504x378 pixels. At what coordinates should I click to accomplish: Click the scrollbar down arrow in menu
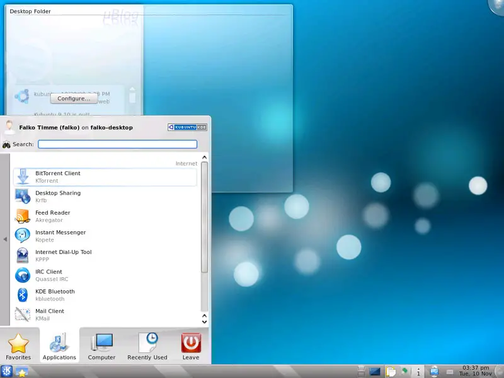coord(204,322)
